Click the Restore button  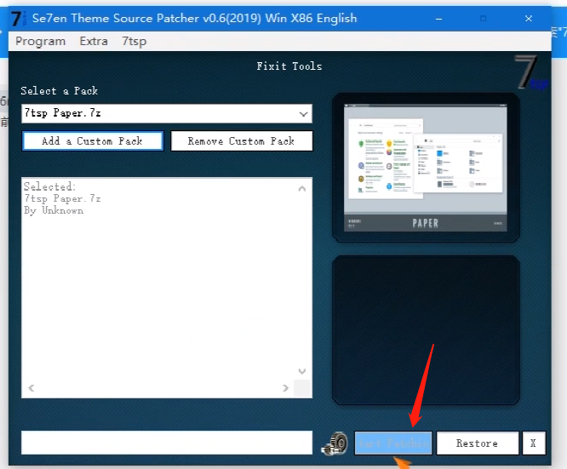coord(478,443)
